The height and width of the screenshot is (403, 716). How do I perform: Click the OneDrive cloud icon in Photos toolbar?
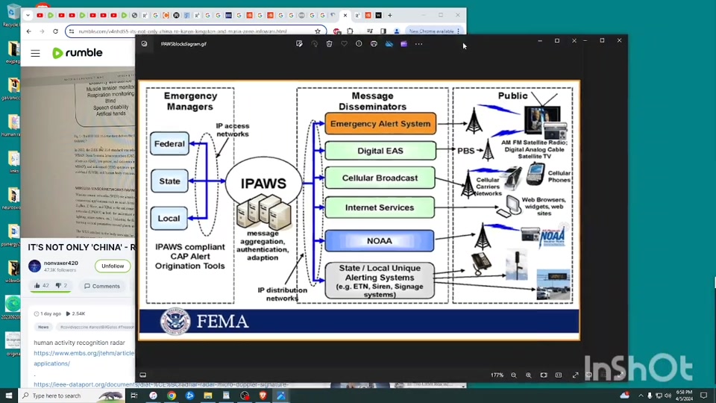click(x=389, y=44)
